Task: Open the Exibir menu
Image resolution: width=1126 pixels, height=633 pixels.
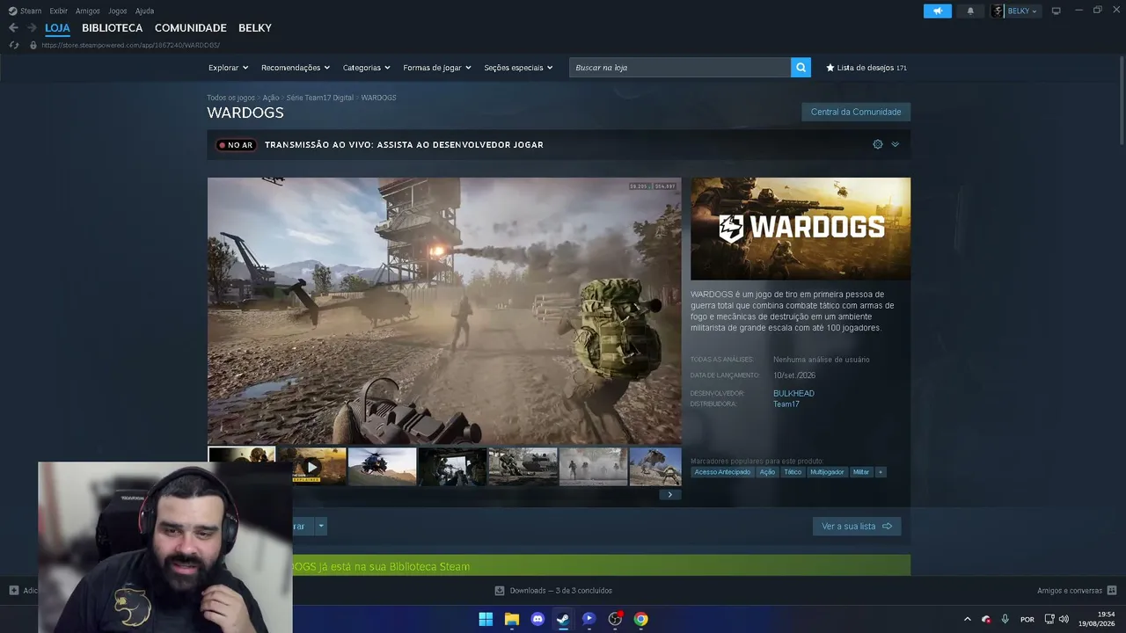Action: 58,11
